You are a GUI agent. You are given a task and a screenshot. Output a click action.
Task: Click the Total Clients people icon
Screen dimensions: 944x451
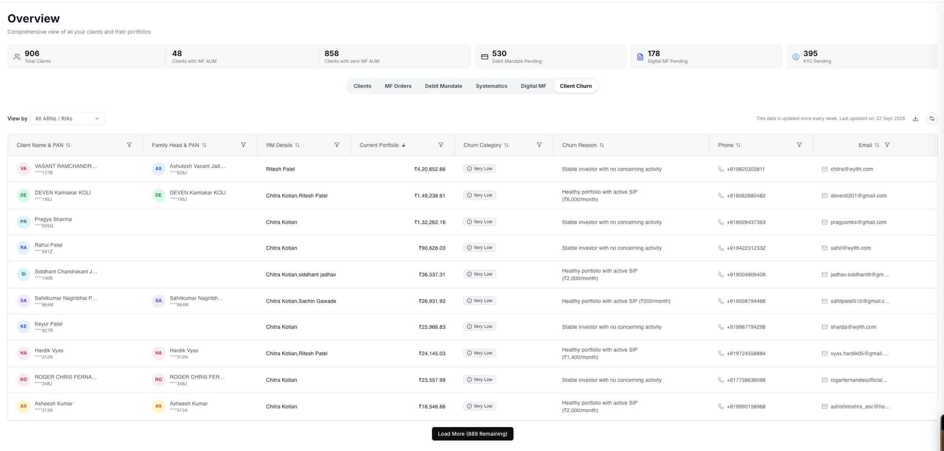pyautogui.click(x=17, y=57)
